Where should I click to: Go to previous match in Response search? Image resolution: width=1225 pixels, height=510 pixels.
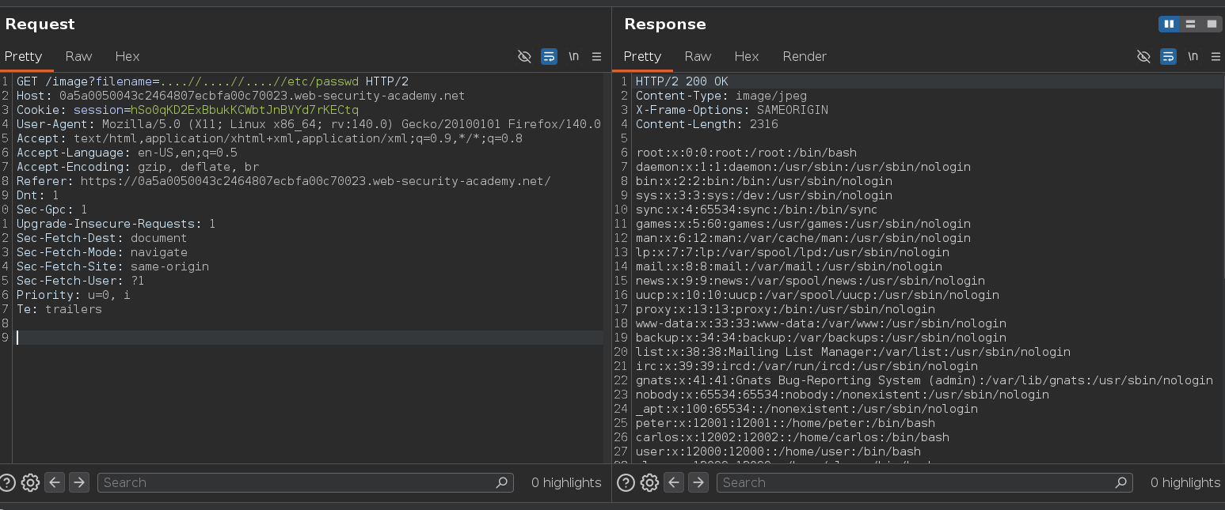coord(674,482)
